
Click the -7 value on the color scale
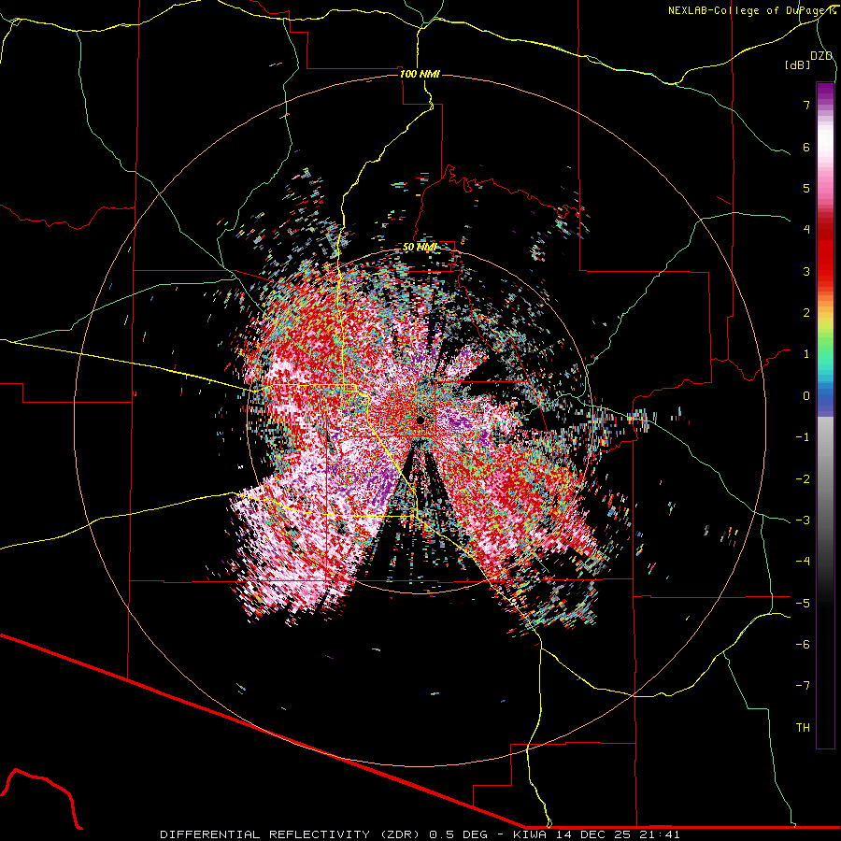pos(803,686)
